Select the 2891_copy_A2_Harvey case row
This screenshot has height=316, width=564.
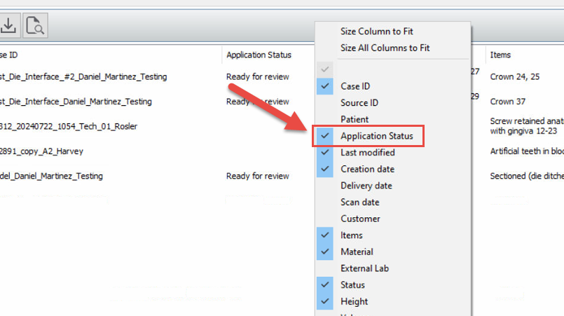tap(49, 151)
